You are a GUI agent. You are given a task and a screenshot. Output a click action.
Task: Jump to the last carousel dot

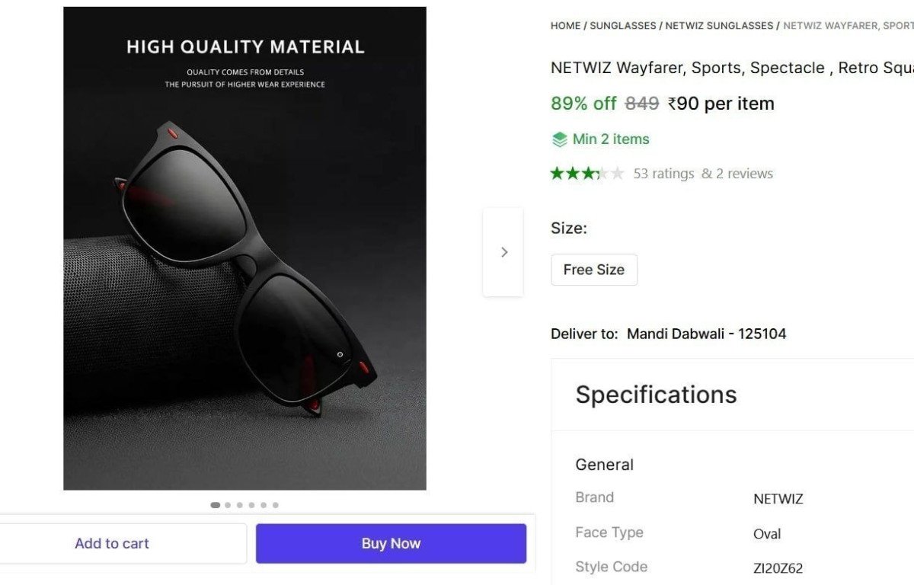pyautogui.click(x=275, y=505)
